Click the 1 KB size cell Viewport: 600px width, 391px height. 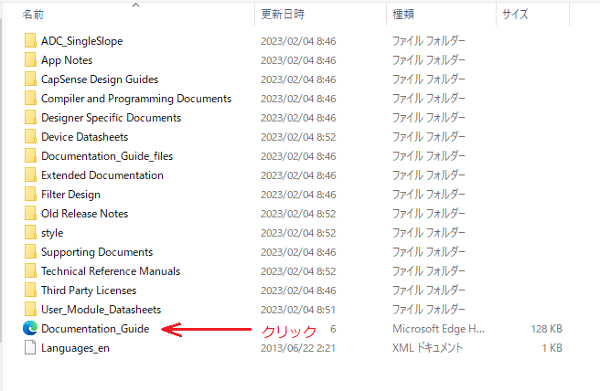pos(552,348)
